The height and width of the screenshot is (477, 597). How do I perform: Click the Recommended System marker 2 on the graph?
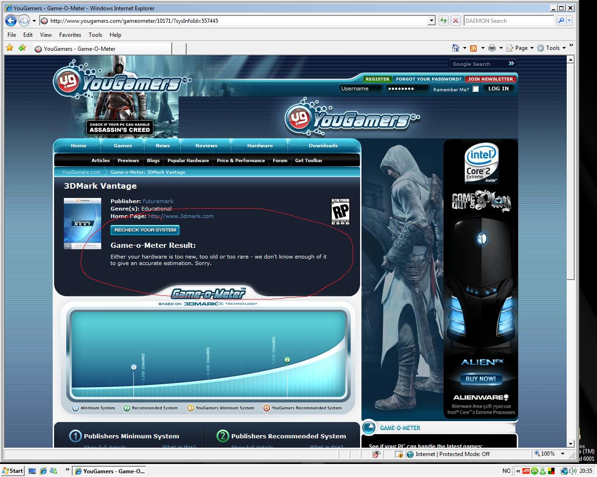click(287, 360)
